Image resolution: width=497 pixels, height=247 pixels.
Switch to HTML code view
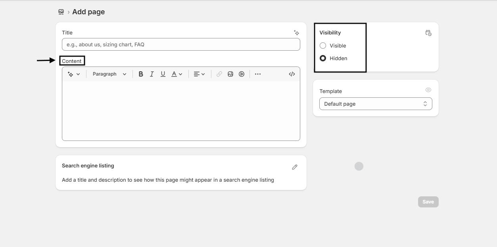[x=292, y=74]
